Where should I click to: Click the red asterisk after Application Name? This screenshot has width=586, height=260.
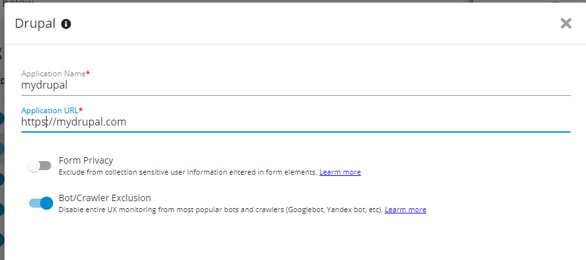(x=88, y=74)
